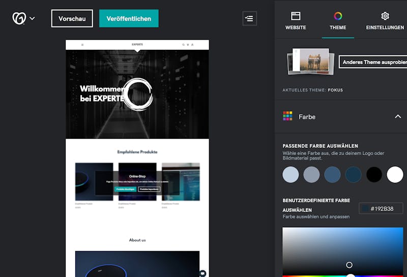
Task: Click the About us heading
Action: [x=137, y=240]
